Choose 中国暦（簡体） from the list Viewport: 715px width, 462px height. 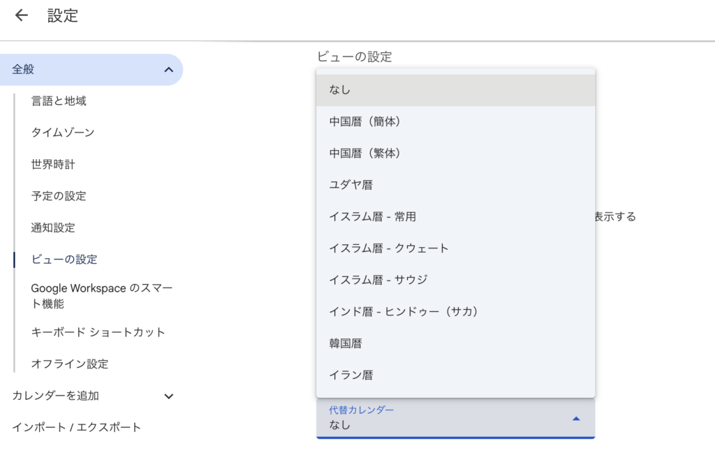(455, 121)
